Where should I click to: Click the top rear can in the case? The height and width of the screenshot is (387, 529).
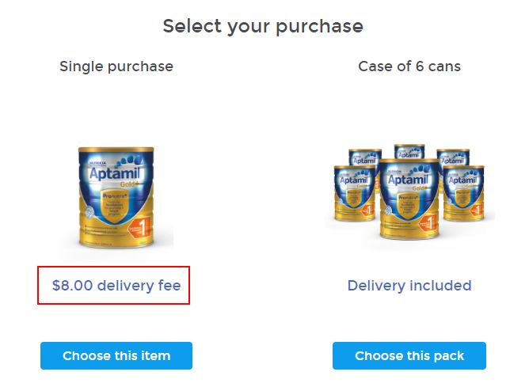point(409,151)
